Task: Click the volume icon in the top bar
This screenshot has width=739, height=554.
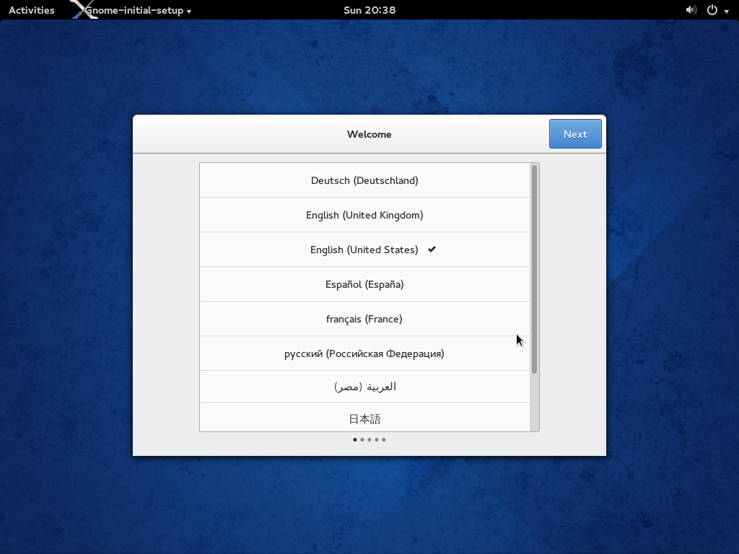Action: [x=691, y=9]
